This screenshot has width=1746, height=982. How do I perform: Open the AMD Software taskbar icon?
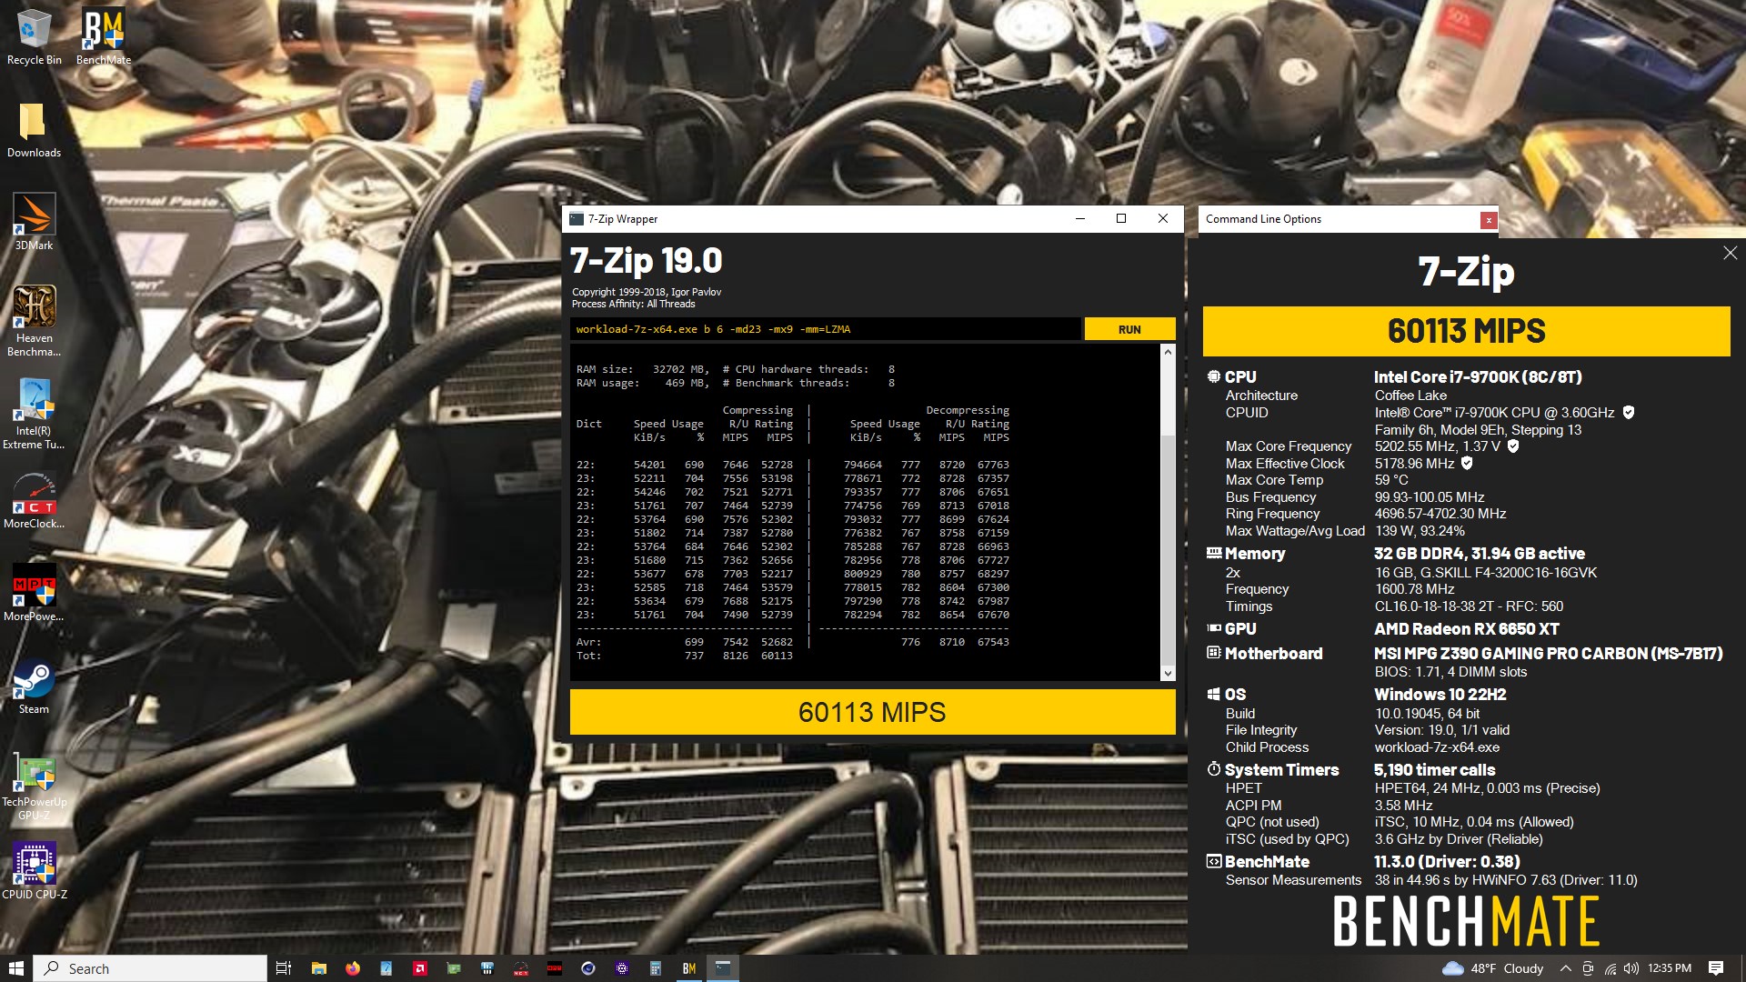420,968
